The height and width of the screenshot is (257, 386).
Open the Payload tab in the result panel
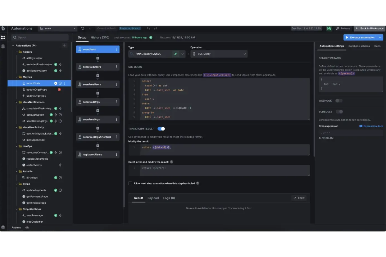tap(153, 198)
